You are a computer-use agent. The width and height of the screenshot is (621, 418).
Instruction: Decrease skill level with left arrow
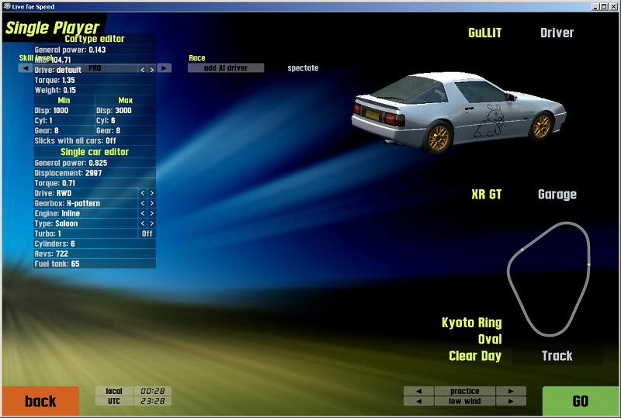pyautogui.click(x=25, y=68)
